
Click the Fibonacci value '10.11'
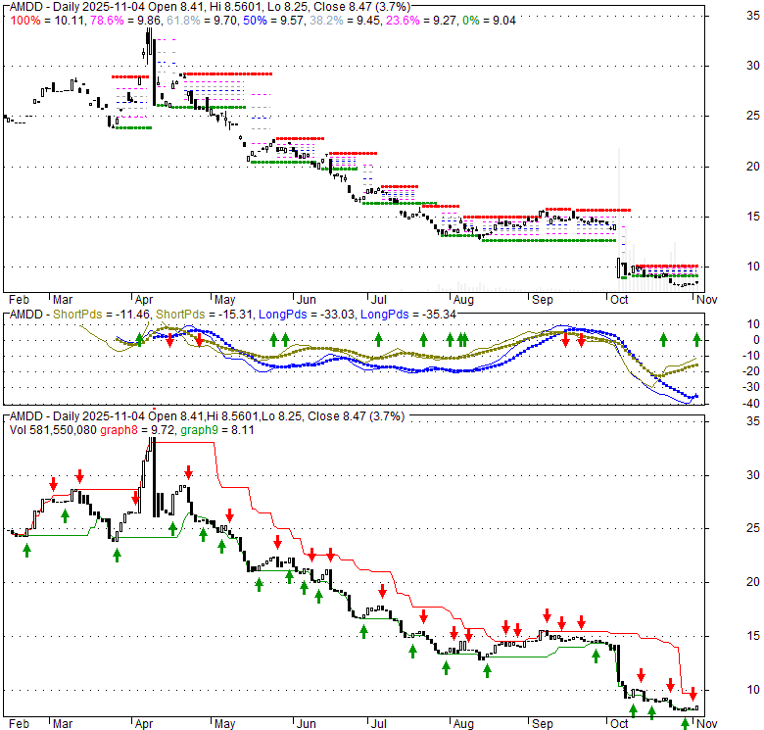tap(70, 21)
